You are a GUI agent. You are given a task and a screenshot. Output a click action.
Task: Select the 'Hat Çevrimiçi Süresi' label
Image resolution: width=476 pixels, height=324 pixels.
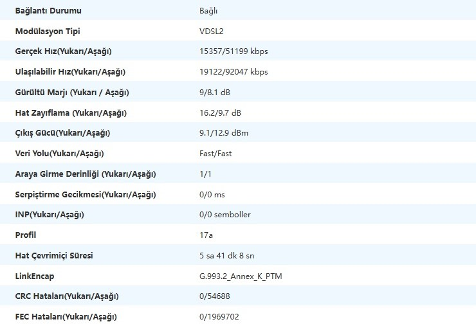[54, 256]
